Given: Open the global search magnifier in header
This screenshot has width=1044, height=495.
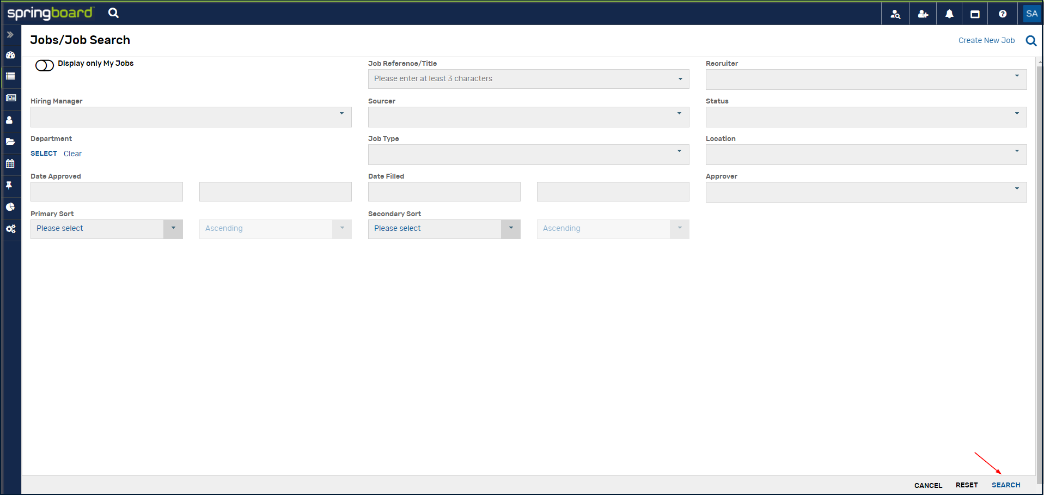Looking at the screenshot, I should click(x=113, y=13).
